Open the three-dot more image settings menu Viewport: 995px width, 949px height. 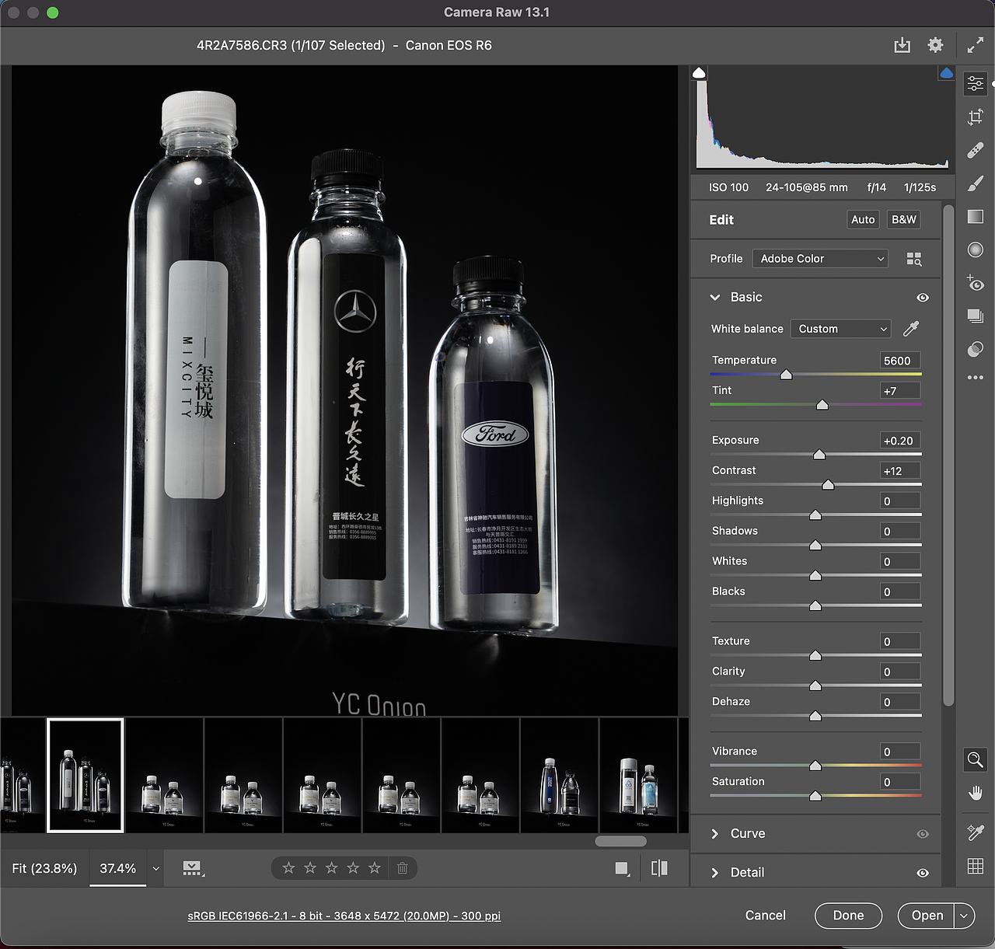(x=976, y=378)
